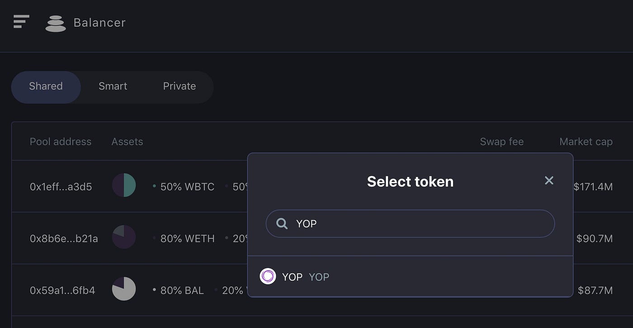The height and width of the screenshot is (328, 633).
Task: Click the Balancer brand name text
Action: (x=99, y=23)
